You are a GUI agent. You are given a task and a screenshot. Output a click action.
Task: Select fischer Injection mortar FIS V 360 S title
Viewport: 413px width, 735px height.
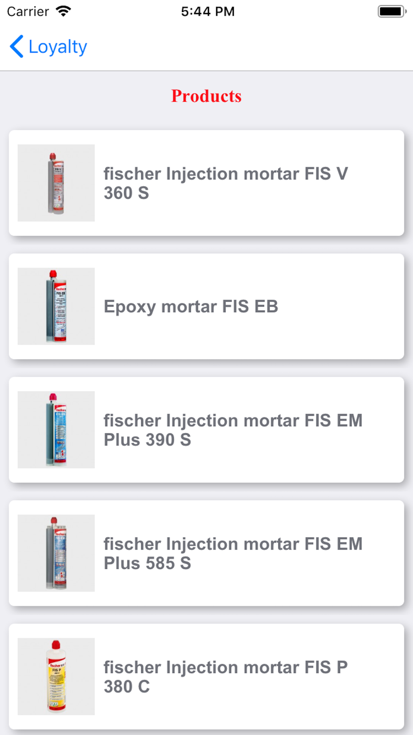226,183
